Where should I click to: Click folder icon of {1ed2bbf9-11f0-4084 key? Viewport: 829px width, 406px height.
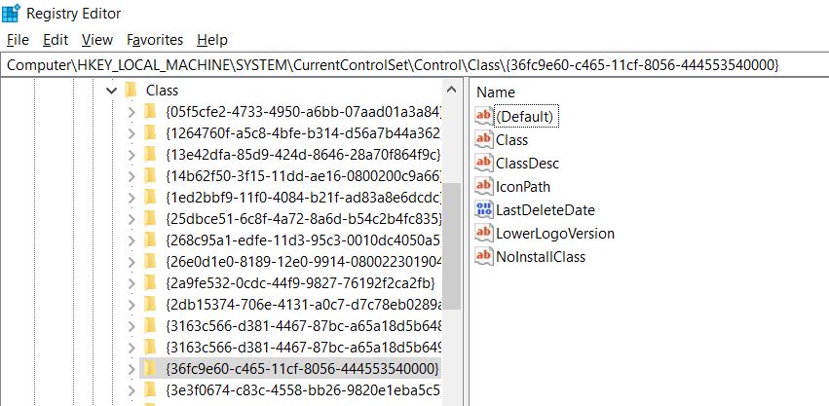[150, 198]
